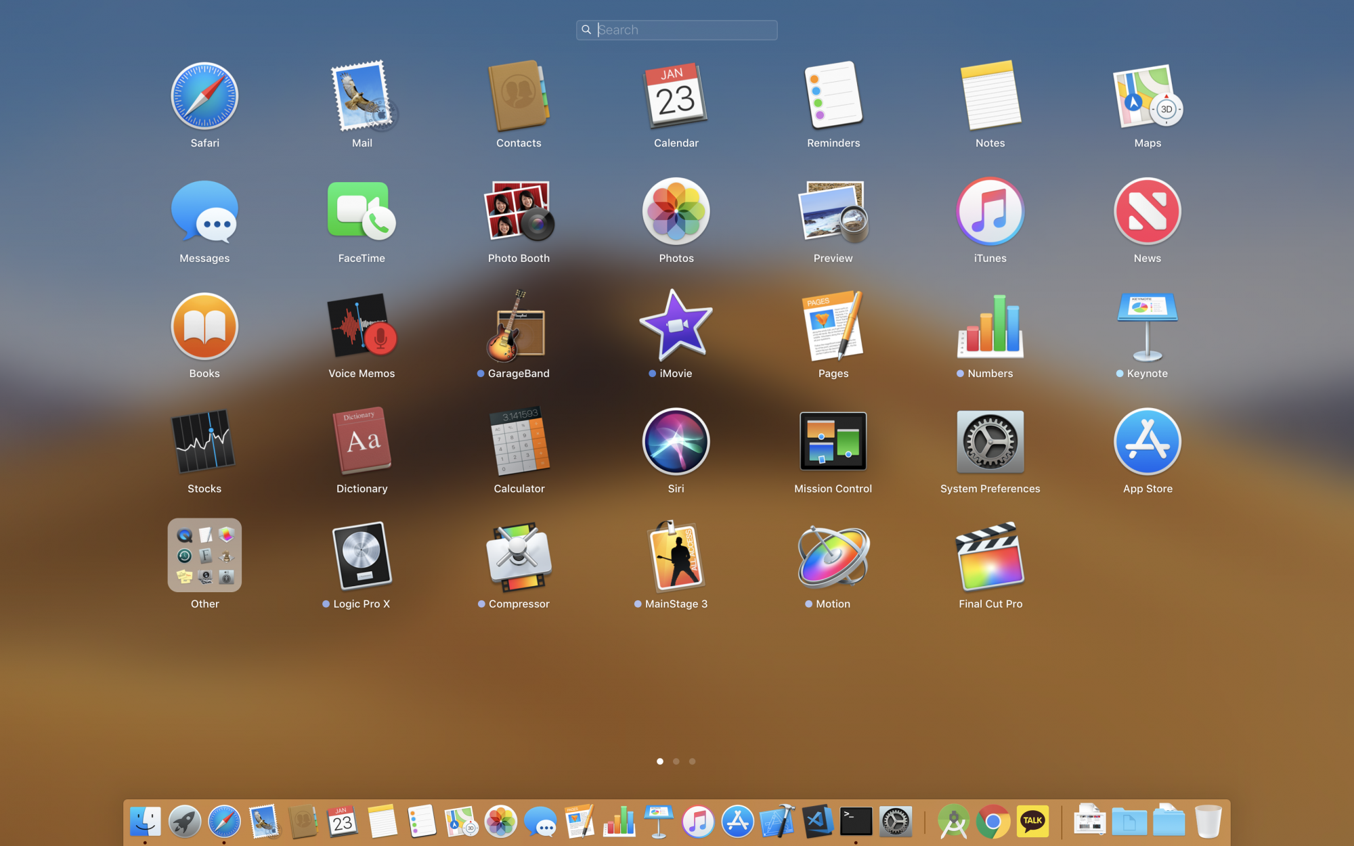
Task: Open GarageBand from Launchpad
Action: click(x=519, y=327)
